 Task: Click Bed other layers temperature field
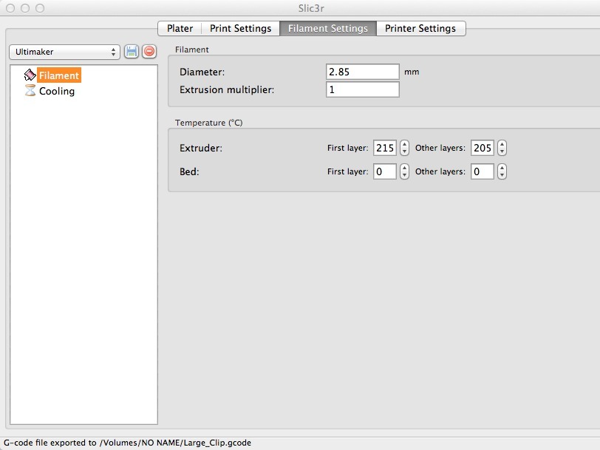tap(482, 171)
